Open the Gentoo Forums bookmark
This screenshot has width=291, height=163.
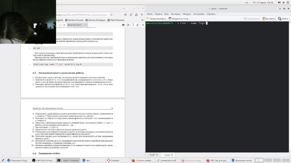[74, 20]
